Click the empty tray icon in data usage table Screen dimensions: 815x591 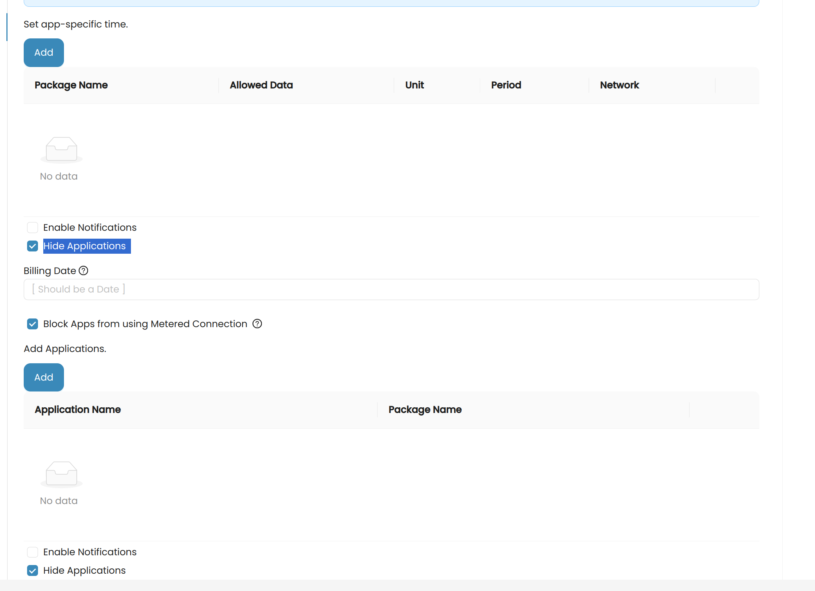click(61, 150)
